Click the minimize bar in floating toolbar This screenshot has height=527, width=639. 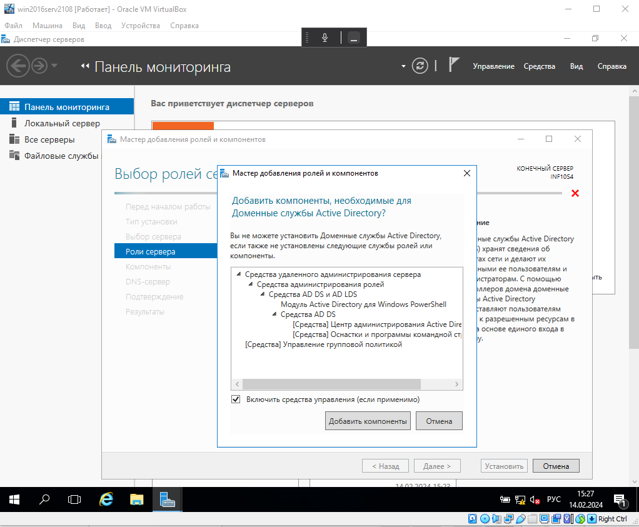click(354, 38)
